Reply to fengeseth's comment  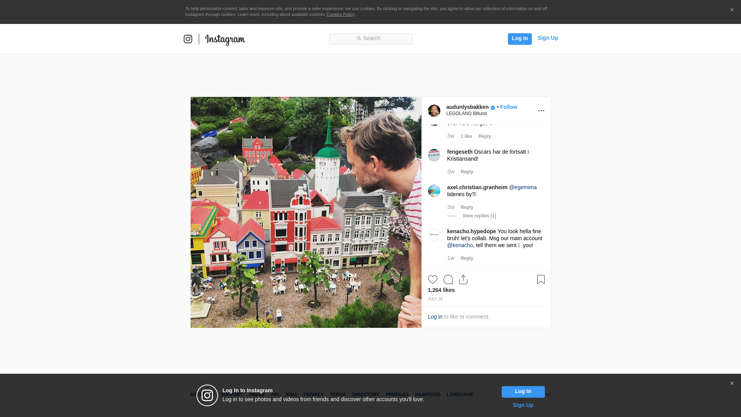[x=467, y=172]
